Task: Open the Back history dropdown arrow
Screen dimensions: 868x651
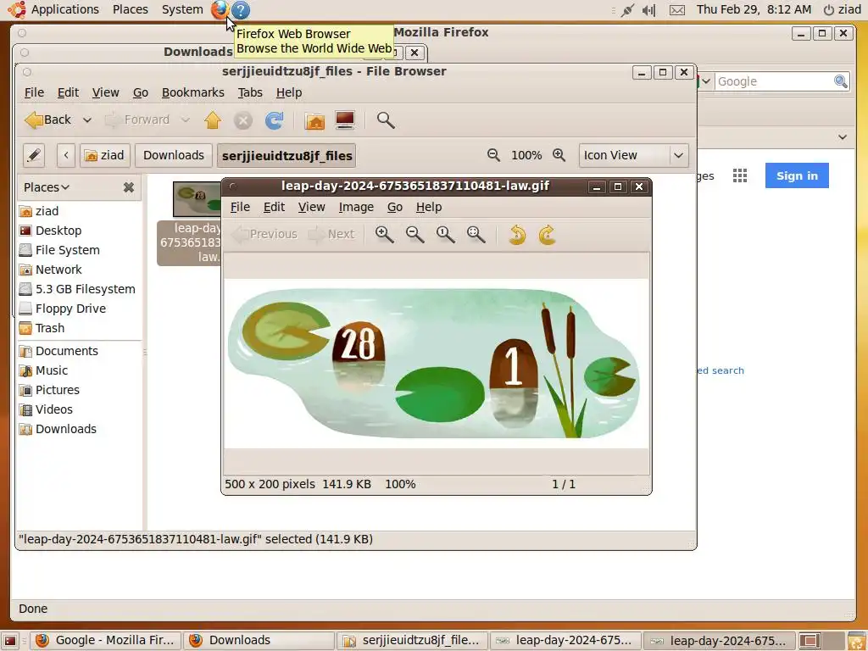Action: point(87,120)
